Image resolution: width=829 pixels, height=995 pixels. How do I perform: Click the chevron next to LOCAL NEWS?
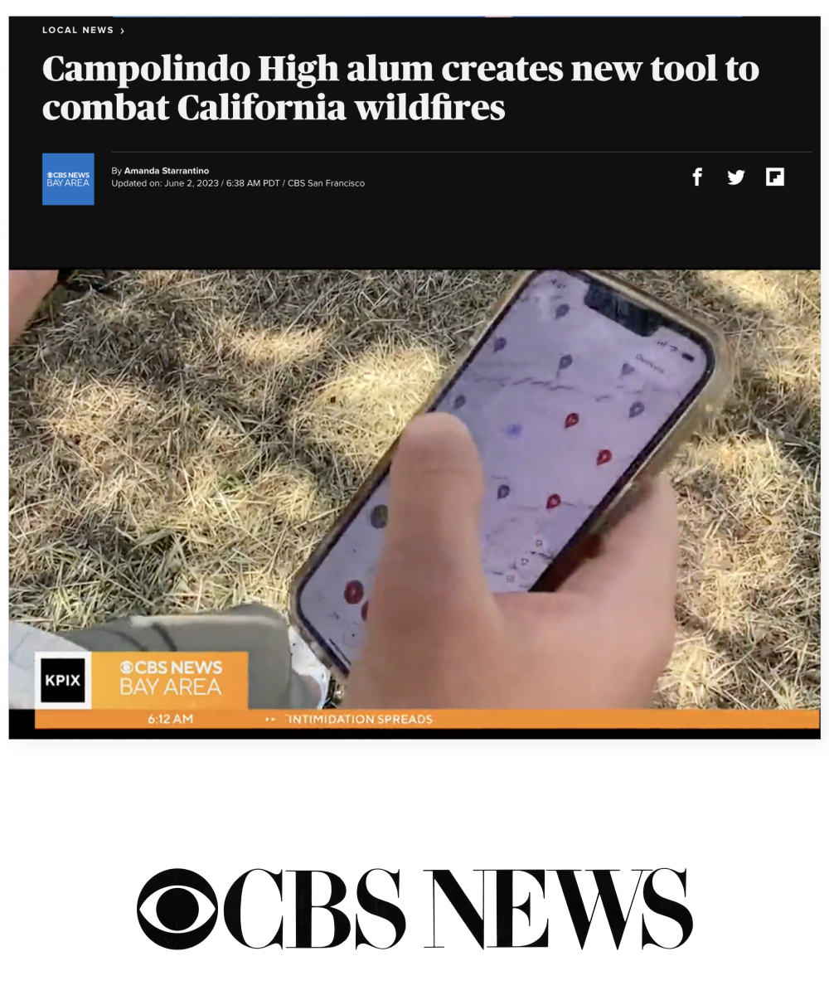coord(123,31)
